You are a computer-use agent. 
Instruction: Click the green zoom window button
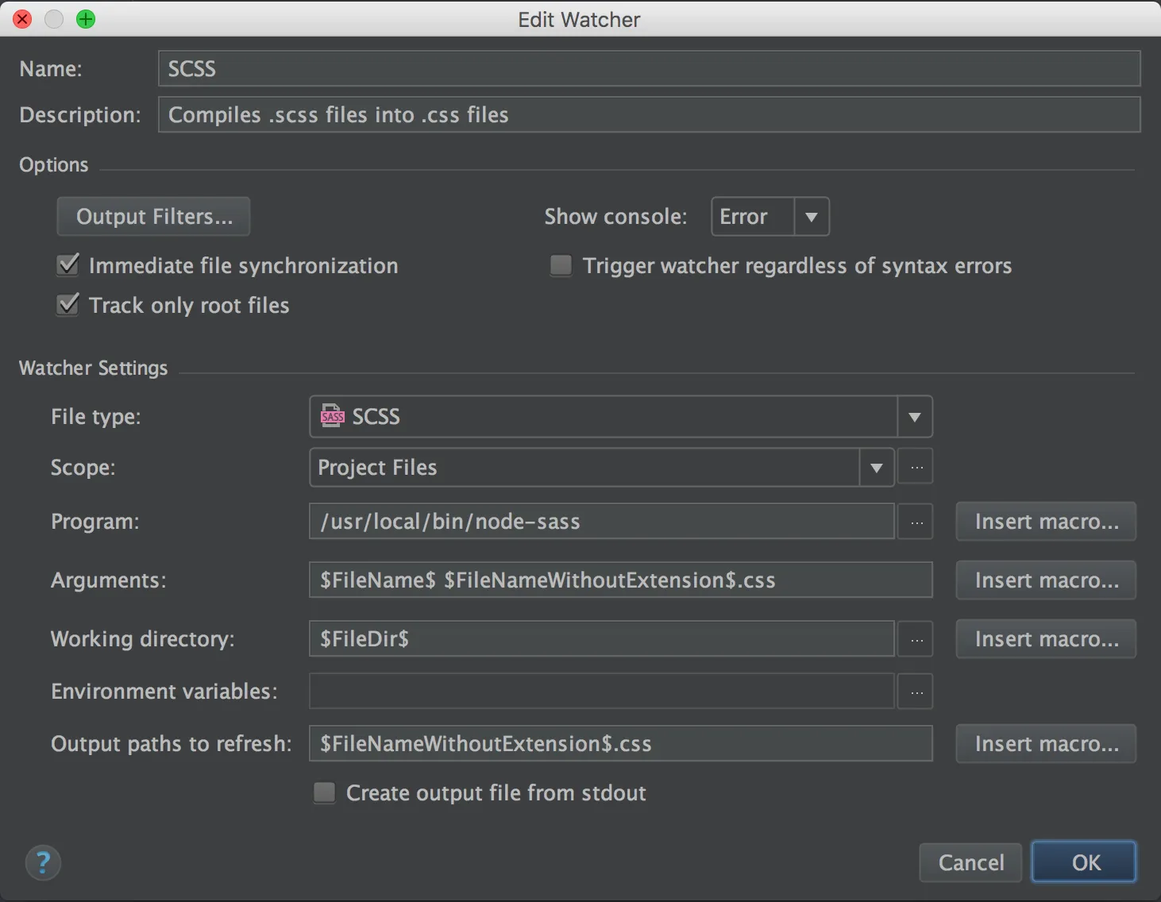pyautogui.click(x=86, y=19)
